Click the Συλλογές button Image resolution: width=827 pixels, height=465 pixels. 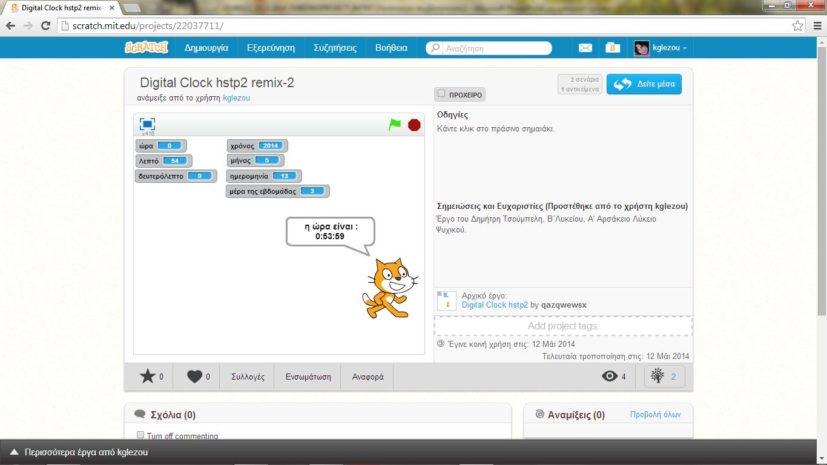[x=248, y=377]
